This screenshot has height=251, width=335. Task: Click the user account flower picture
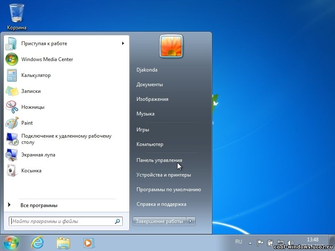point(171,46)
